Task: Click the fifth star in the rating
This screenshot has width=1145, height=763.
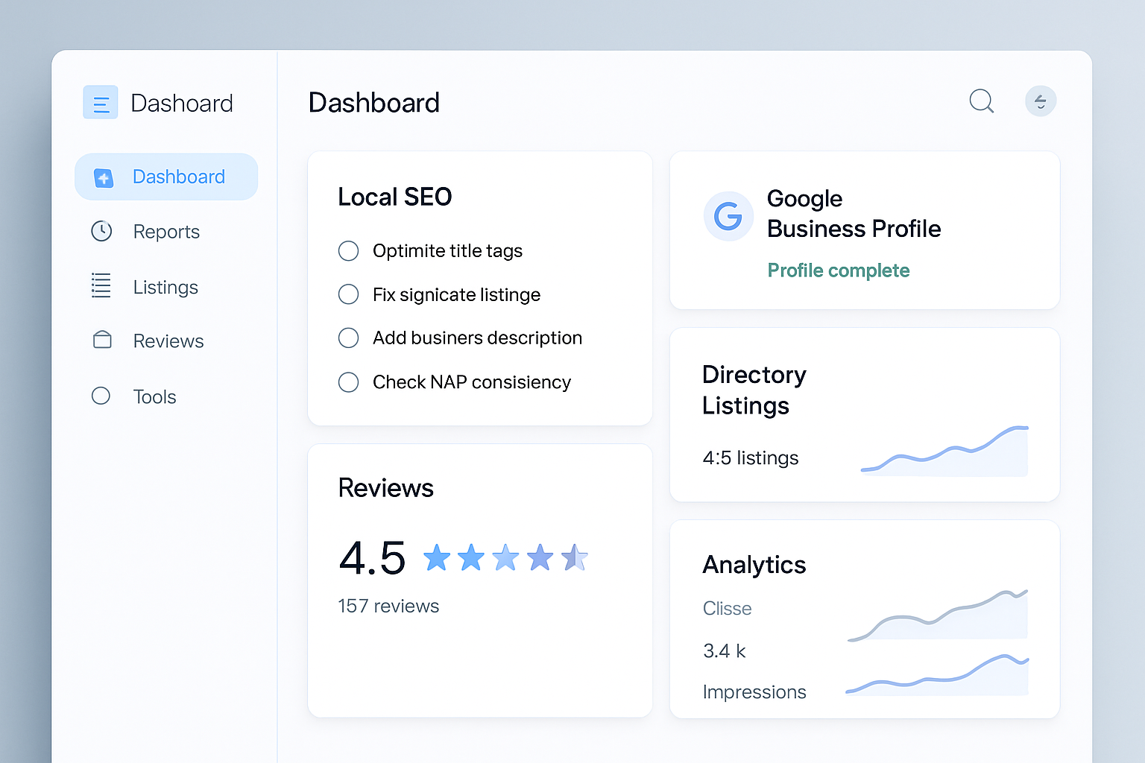Action: coord(575,557)
